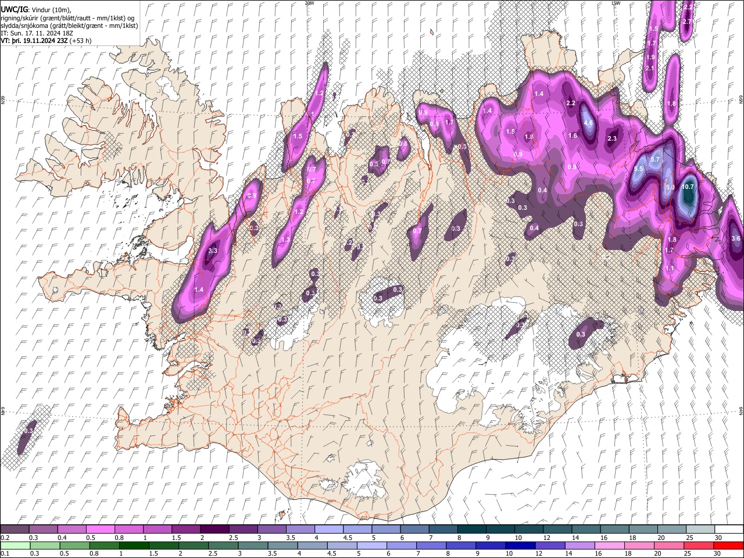Image resolution: width=744 pixels, height=558 pixels.
Task: Click the 3.6 value near the east edge
Action: click(736, 238)
